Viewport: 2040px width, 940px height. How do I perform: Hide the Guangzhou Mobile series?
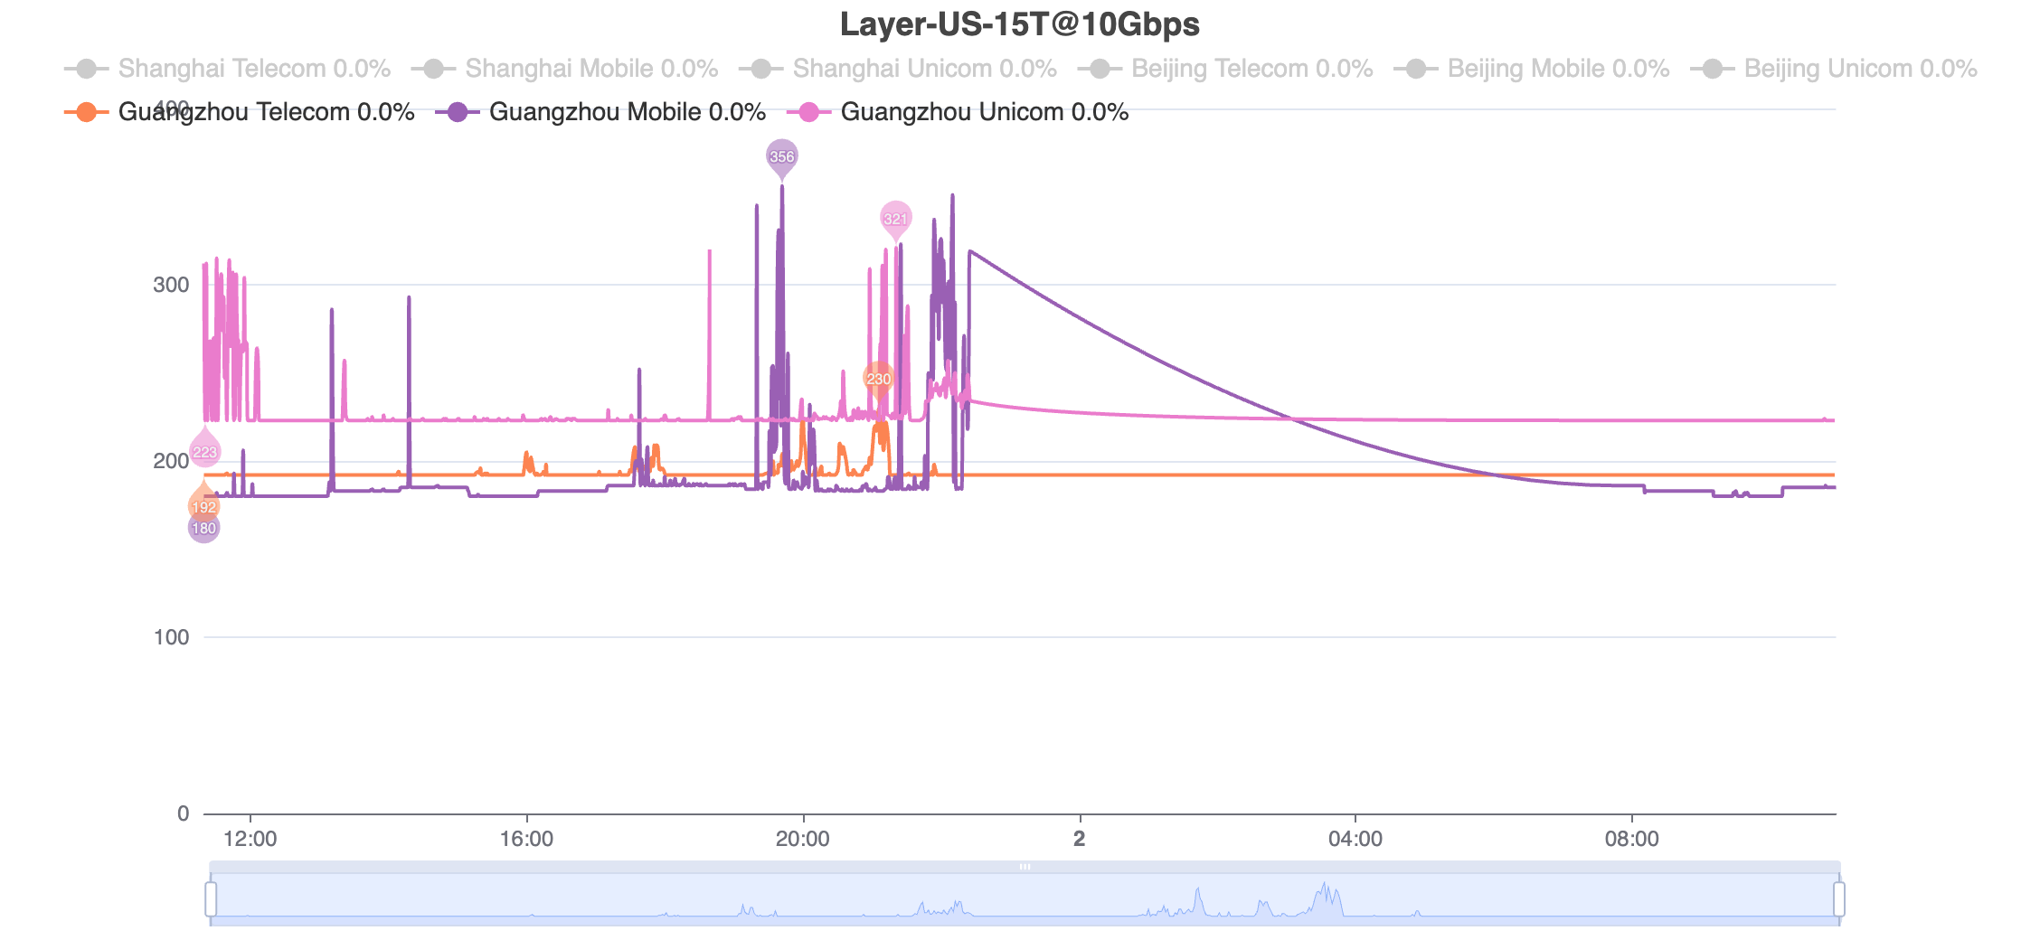click(601, 112)
